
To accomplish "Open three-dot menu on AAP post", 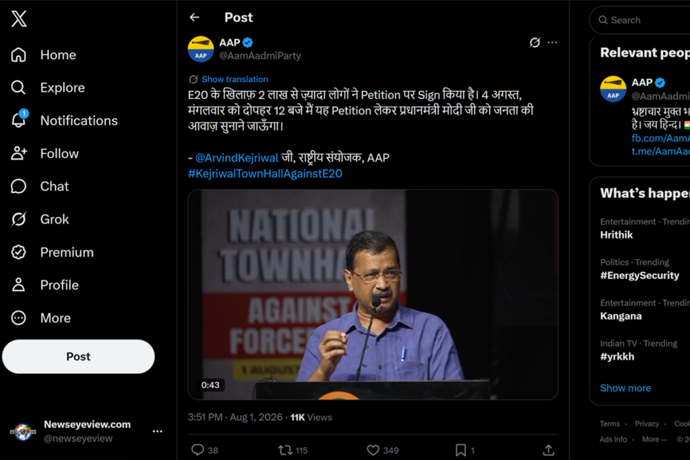I will point(553,42).
